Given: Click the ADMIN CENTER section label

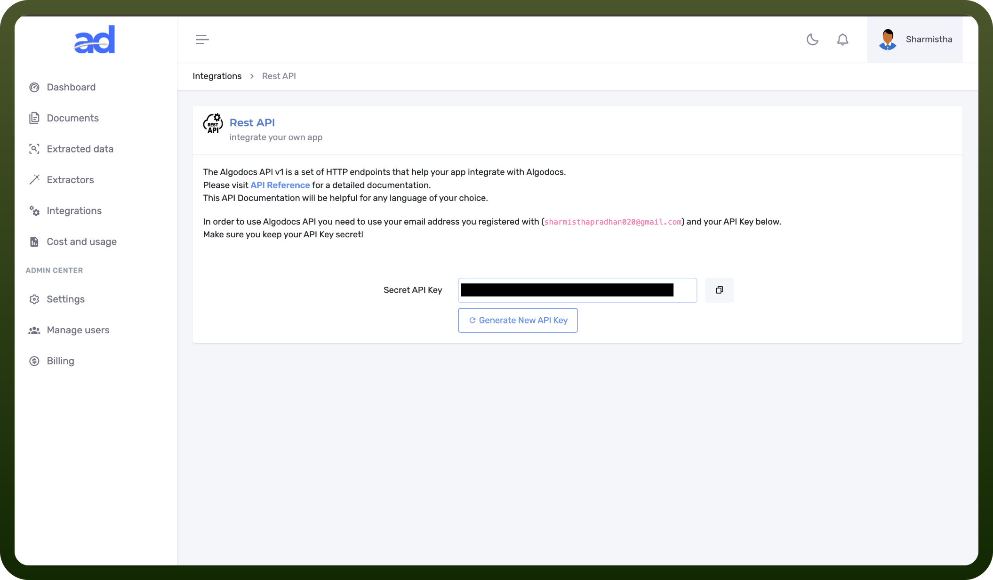Looking at the screenshot, I should [x=54, y=271].
